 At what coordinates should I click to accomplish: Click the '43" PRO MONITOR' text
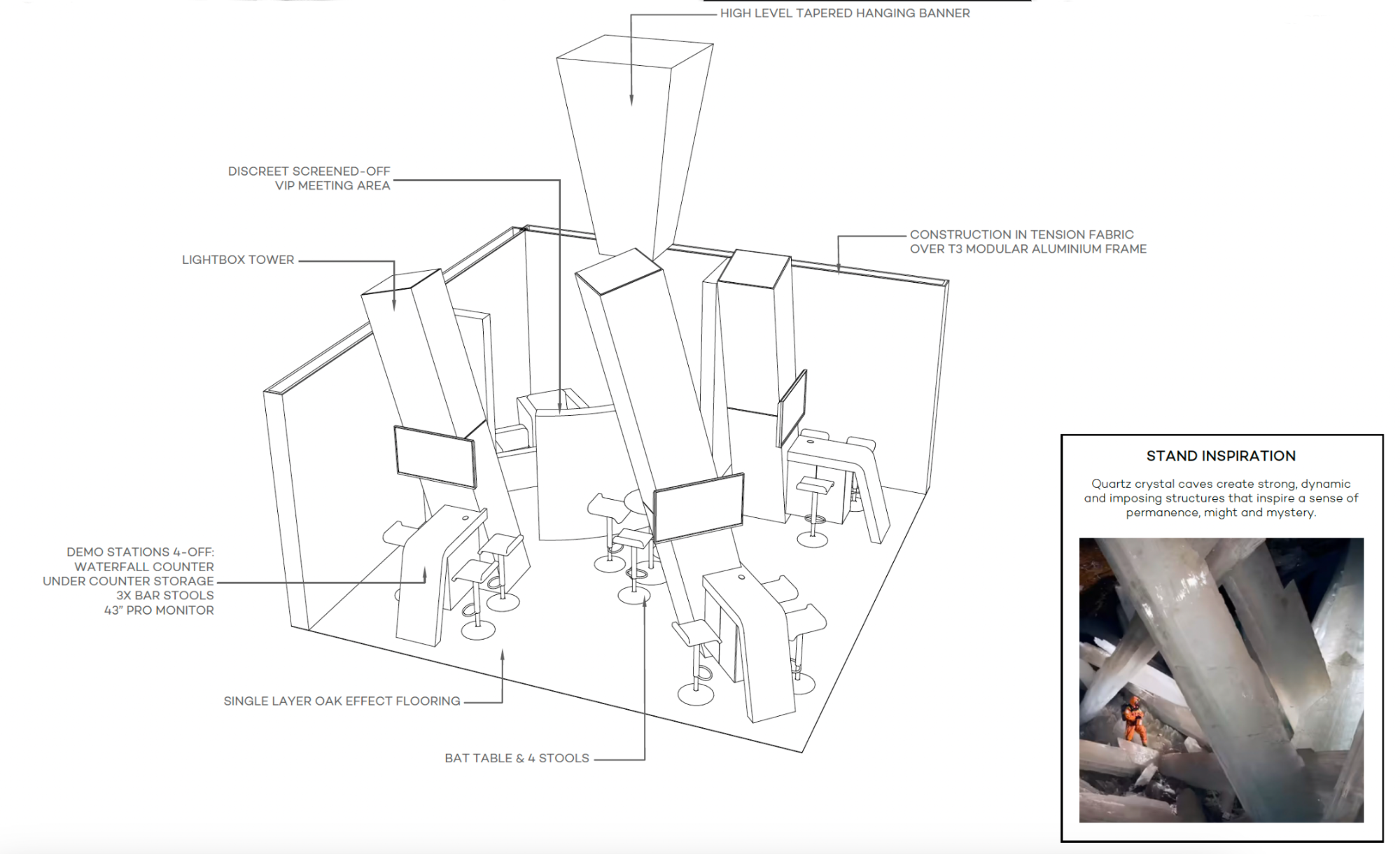[x=159, y=610]
